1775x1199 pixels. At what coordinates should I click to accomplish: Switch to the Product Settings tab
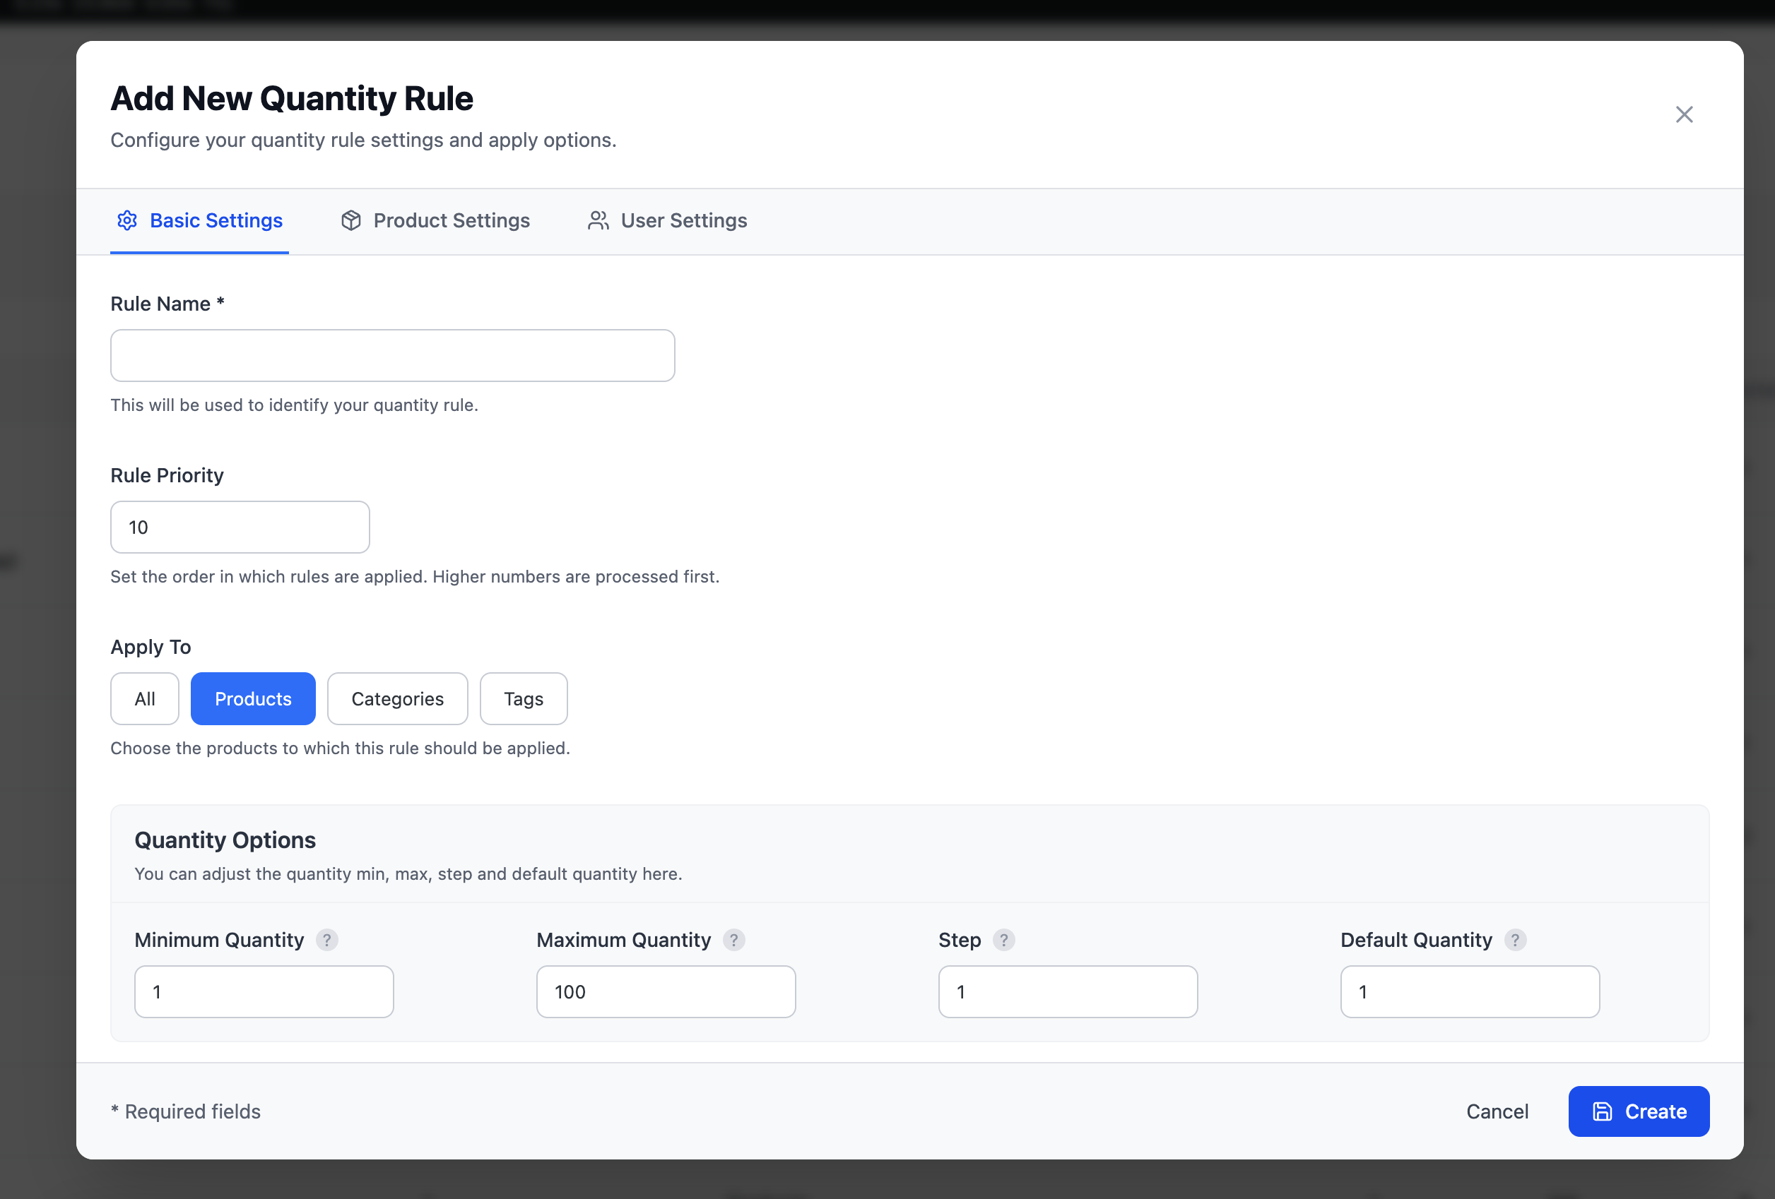(451, 220)
